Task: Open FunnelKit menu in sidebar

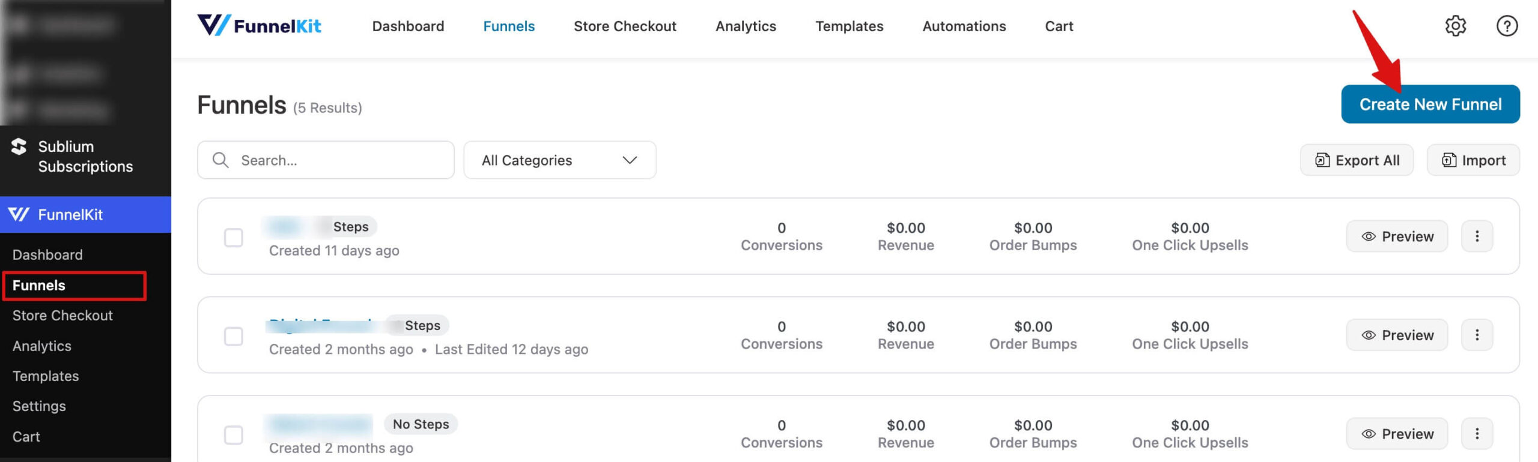Action: (x=85, y=214)
